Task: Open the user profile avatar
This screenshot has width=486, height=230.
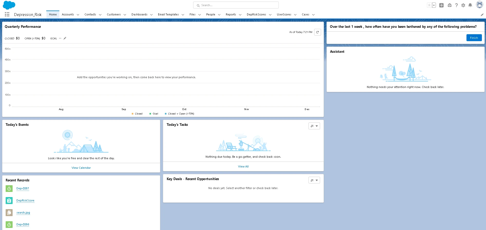Action: click(479, 5)
